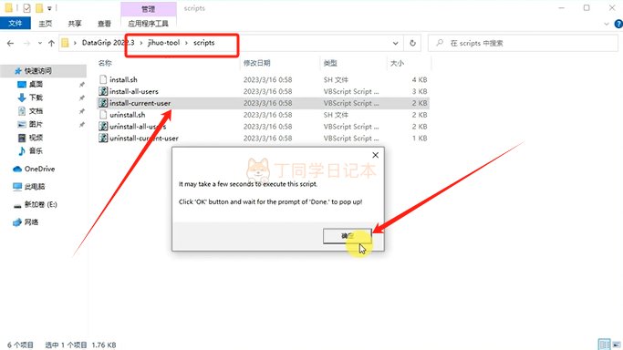This screenshot has height=350, width=623.
Task: Sort by the 修改日期 column header
Action: coord(257,63)
